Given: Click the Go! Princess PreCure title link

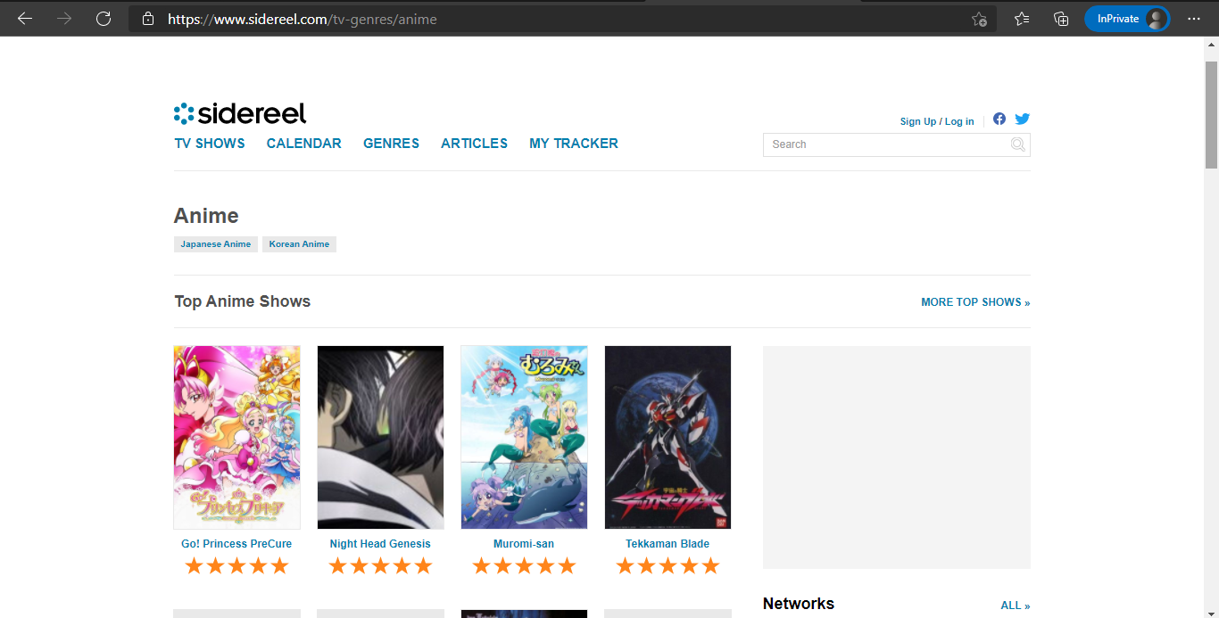Looking at the screenshot, I should pyautogui.click(x=236, y=544).
